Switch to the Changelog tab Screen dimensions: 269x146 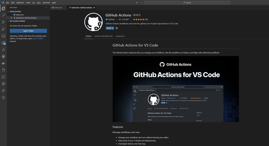[120, 36]
